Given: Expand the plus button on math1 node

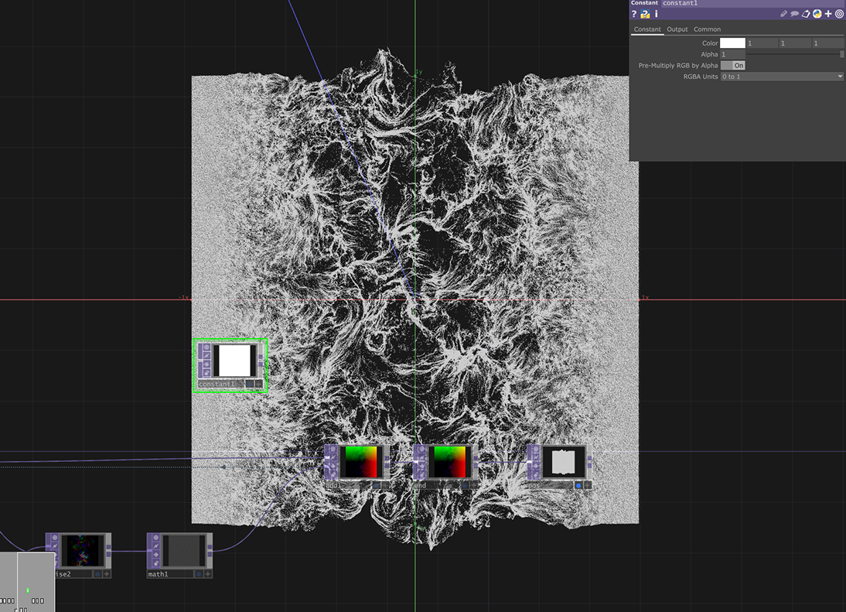Looking at the screenshot, I should pyautogui.click(x=208, y=574).
